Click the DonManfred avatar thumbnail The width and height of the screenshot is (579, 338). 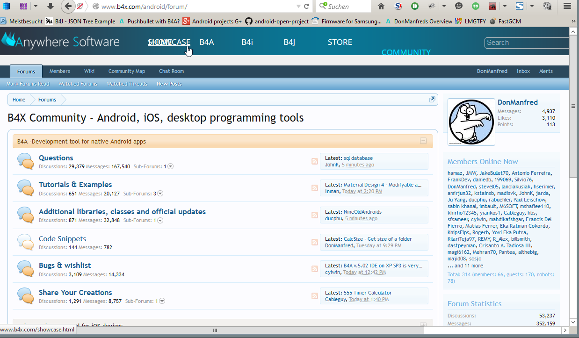pyautogui.click(x=471, y=122)
